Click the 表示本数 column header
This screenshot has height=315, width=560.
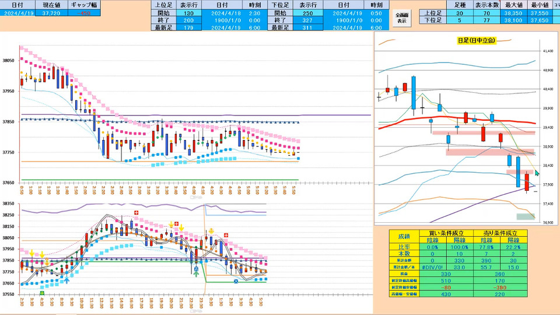[487, 5]
